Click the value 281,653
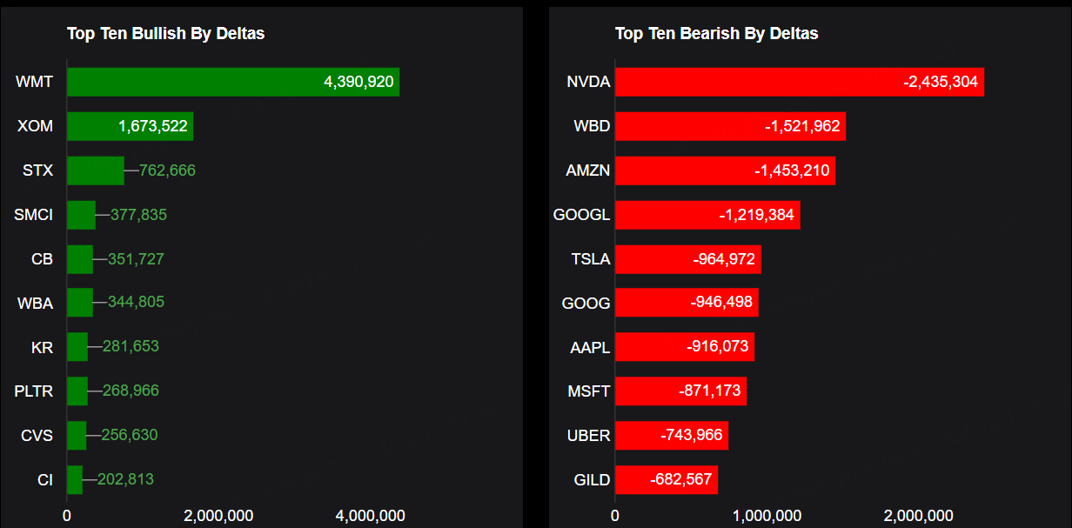 point(131,346)
